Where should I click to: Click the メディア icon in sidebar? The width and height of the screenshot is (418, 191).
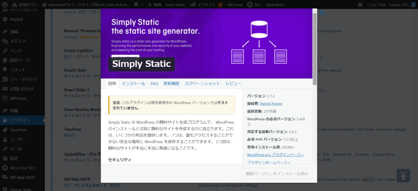tap(5, 41)
